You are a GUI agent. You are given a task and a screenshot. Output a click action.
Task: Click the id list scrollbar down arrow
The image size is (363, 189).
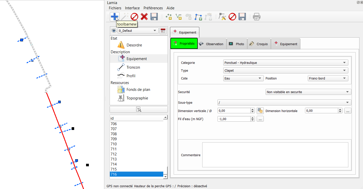pyautogui.click(x=166, y=177)
